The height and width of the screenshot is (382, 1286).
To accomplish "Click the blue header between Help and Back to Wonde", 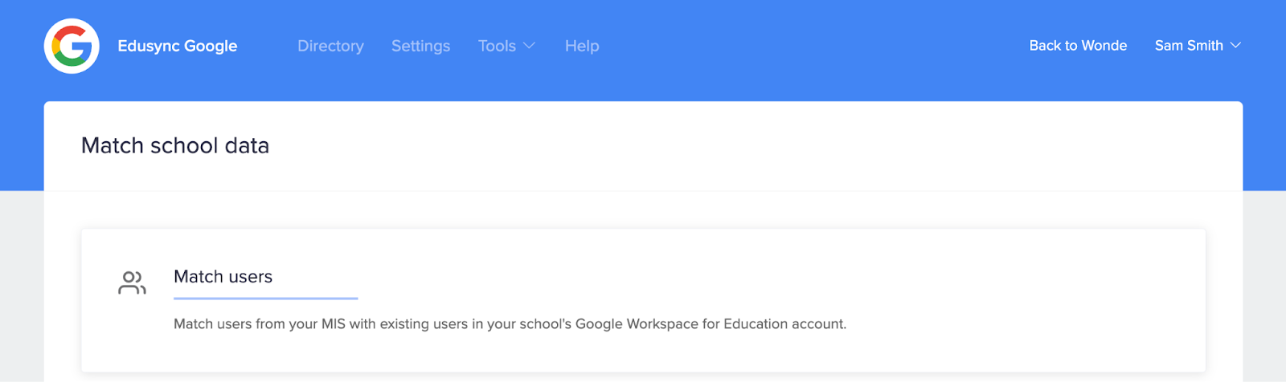I will (812, 46).
